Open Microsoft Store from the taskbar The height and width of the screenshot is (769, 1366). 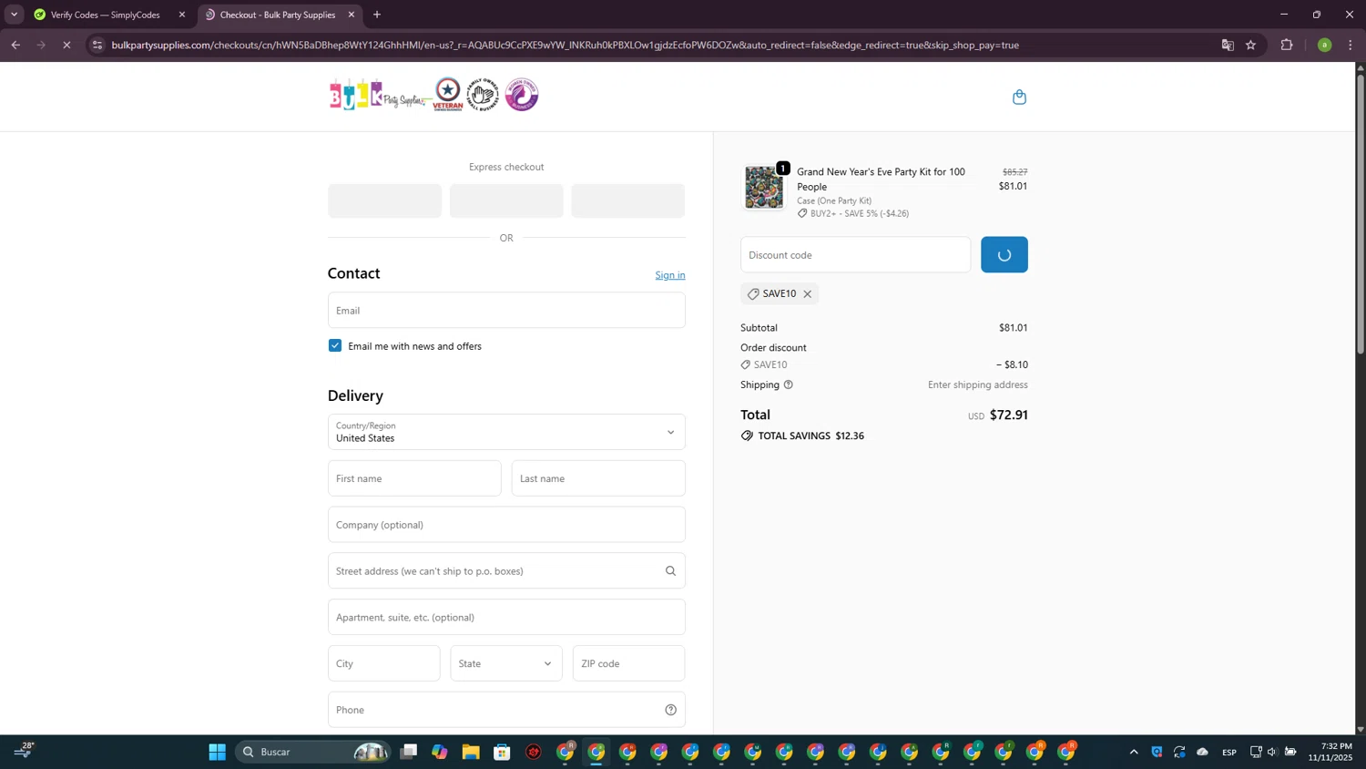[502, 752]
